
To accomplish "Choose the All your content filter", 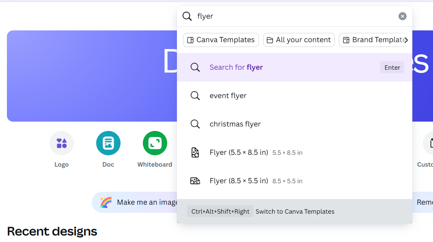I will point(299,40).
